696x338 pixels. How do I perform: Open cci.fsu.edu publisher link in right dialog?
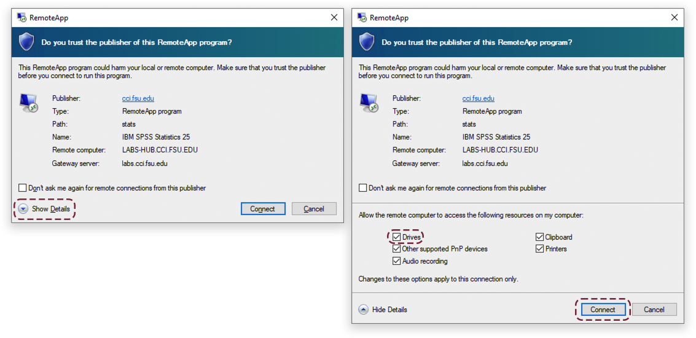(x=478, y=98)
